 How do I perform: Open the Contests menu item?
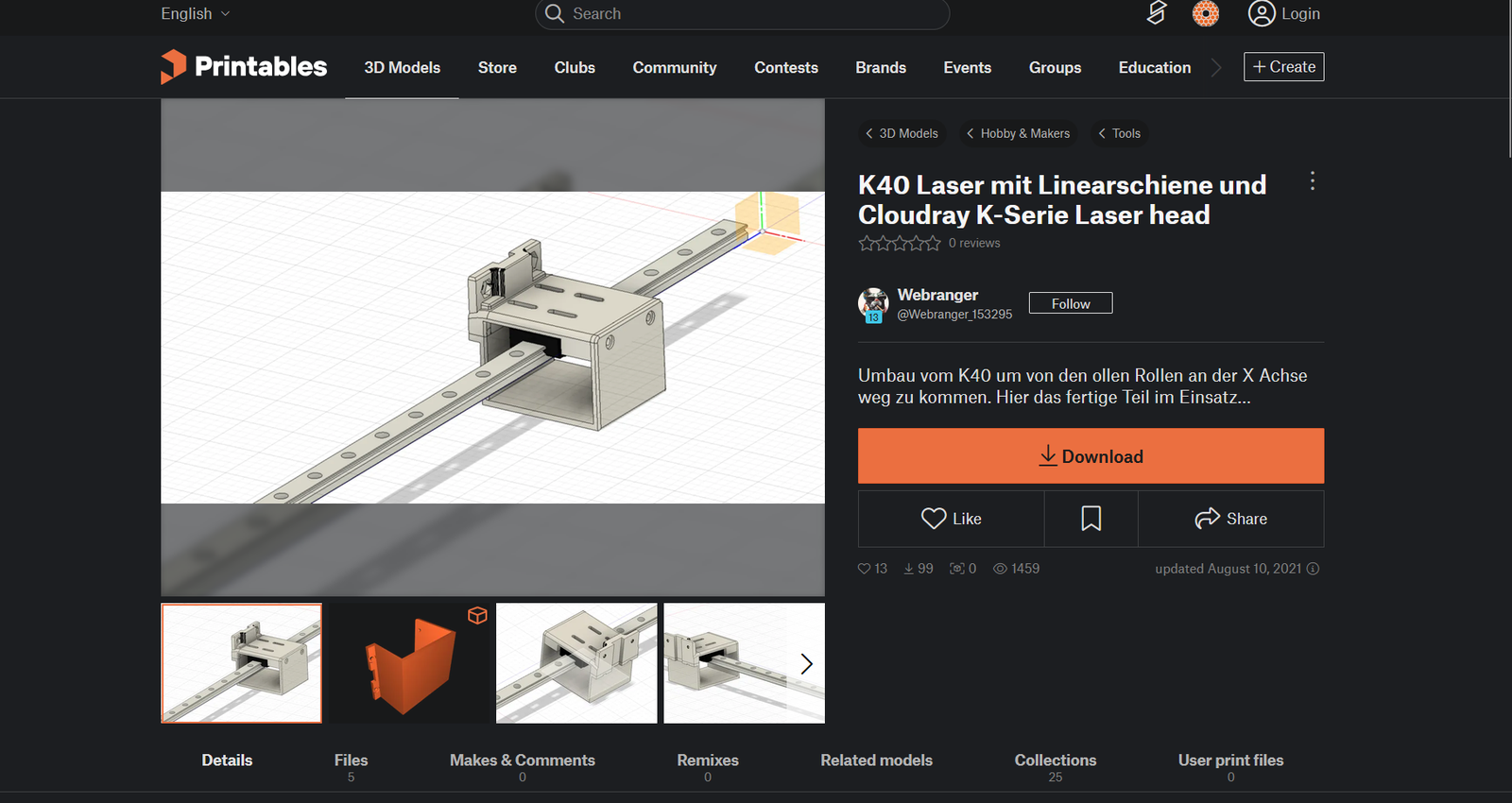(x=786, y=68)
